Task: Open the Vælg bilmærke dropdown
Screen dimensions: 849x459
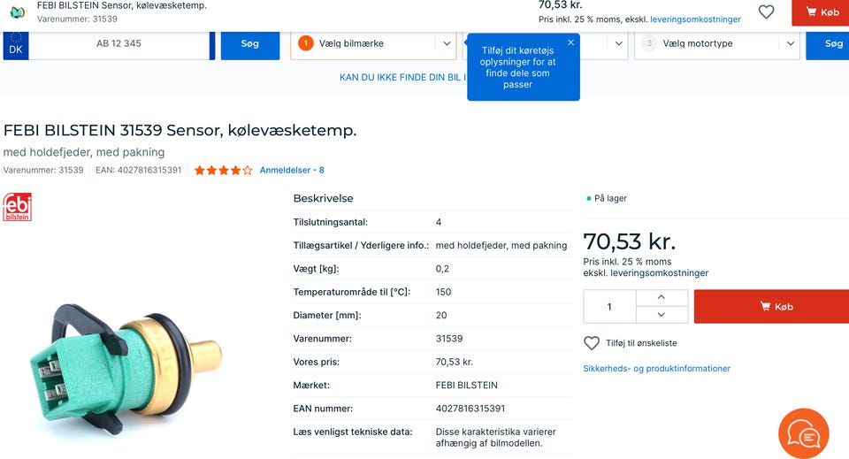Action: [x=373, y=43]
